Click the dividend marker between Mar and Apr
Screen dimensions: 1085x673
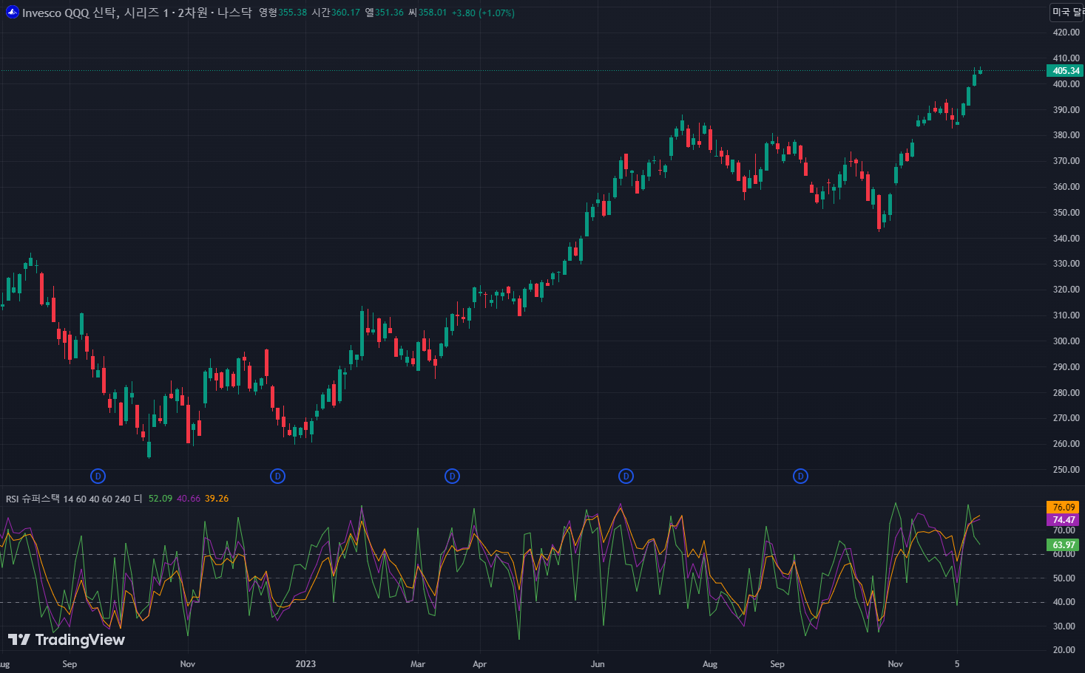453,476
